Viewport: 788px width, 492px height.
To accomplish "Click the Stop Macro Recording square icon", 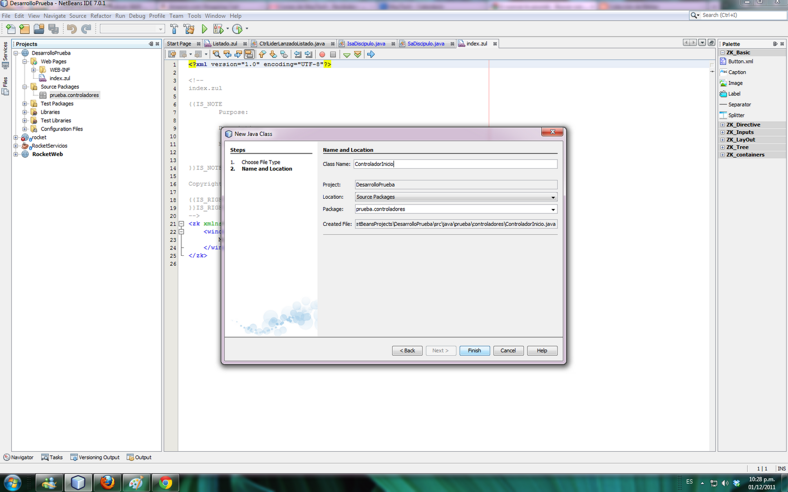I will (x=333, y=54).
